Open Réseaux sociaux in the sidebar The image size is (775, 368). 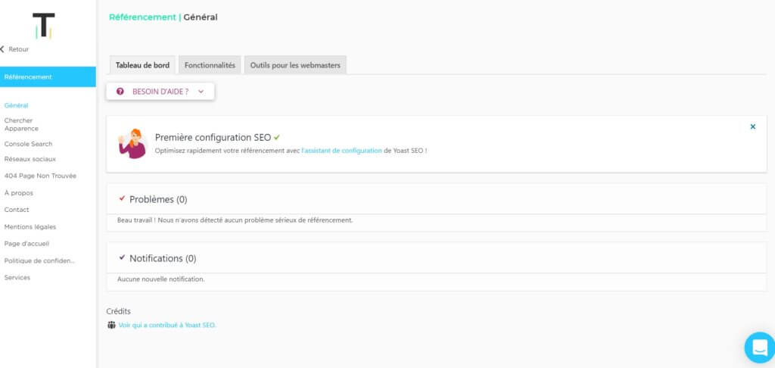30,159
